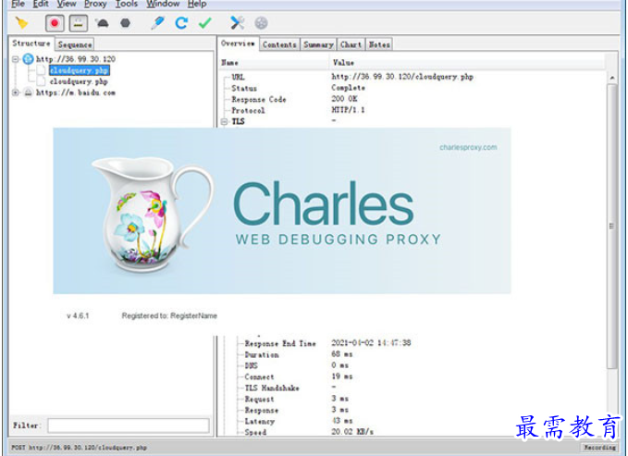Switch to the Structure tab
This screenshot has width=628, height=456.
[x=31, y=43]
